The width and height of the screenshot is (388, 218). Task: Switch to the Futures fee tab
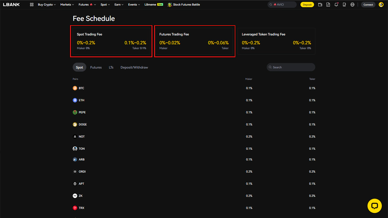[x=96, y=67]
